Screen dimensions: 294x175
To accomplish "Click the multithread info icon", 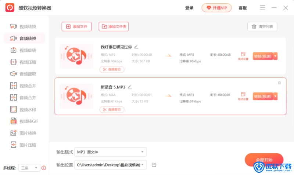I will (x=44, y=168).
